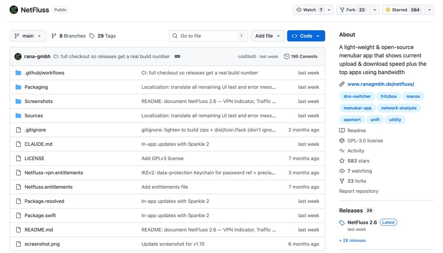
Task: Open the www.ranagmbh.de/netfluss/ website link
Action: tap(381, 84)
